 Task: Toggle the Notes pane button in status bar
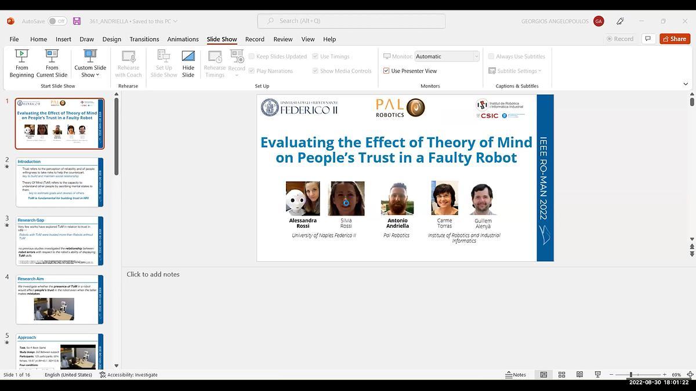pyautogui.click(x=516, y=375)
